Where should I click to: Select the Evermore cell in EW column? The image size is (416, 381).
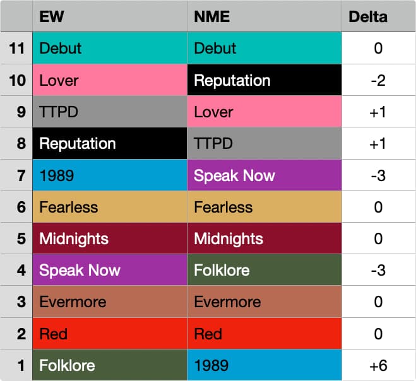(109, 302)
